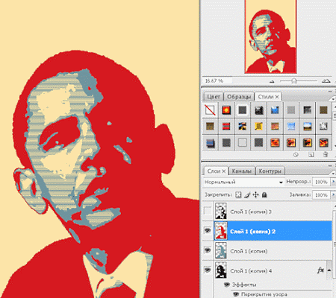Apply the sunset landscape style swatch
The height and width of the screenshot is (298, 336).
[308, 126]
